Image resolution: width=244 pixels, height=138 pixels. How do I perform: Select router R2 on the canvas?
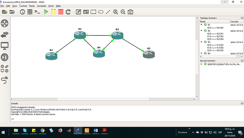tap(80, 35)
